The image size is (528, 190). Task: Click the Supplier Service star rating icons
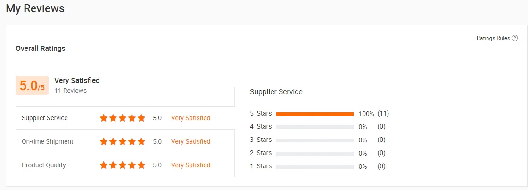pyautogui.click(x=123, y=118)
